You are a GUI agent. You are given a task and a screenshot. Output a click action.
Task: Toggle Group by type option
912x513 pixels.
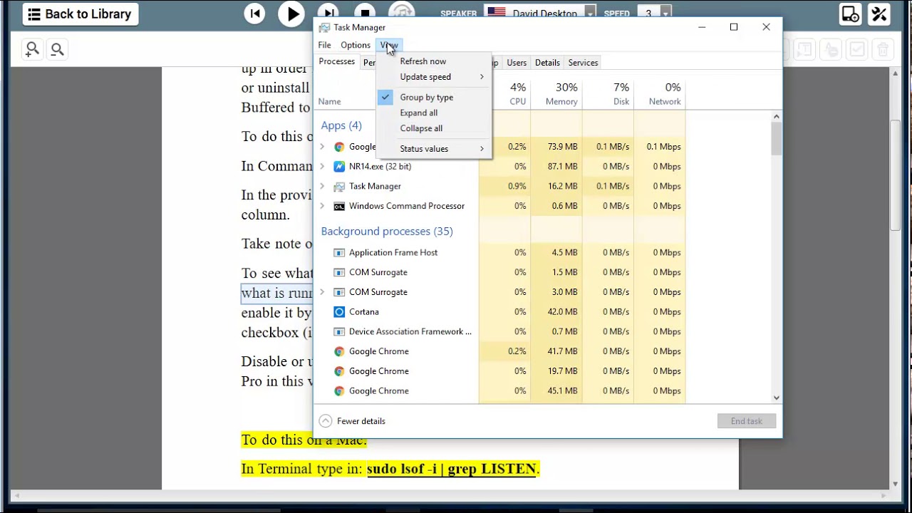click(434, 97)
